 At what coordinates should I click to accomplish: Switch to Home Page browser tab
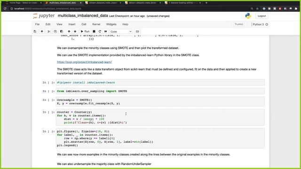[x=24, y=3]
